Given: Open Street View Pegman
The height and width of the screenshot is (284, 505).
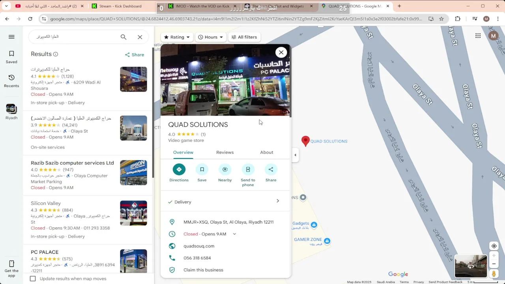Looking at the screenshot, I should coord(494,273).
